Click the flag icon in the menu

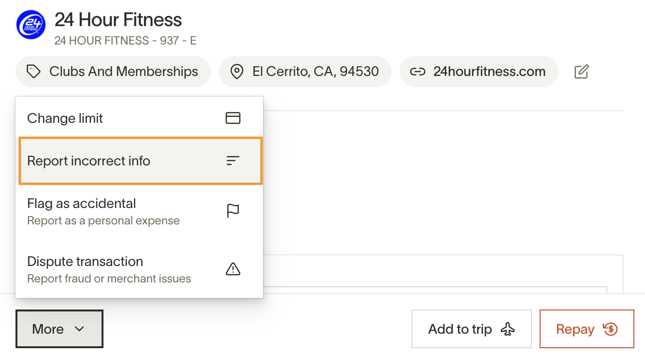coord(233,211)
